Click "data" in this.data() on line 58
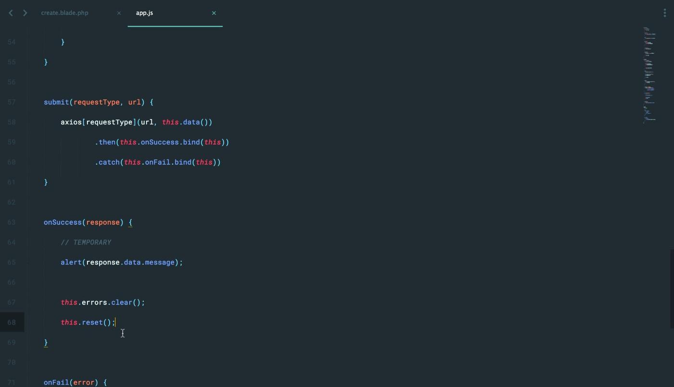This screenshot has height=387, width=674. pos(191,122)
